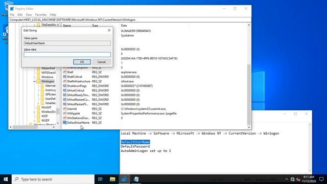Viewport: 327px width, 184px height.
Task: Select the SiHostRestartTi... DWORD icon
Action: coord(65,104)
